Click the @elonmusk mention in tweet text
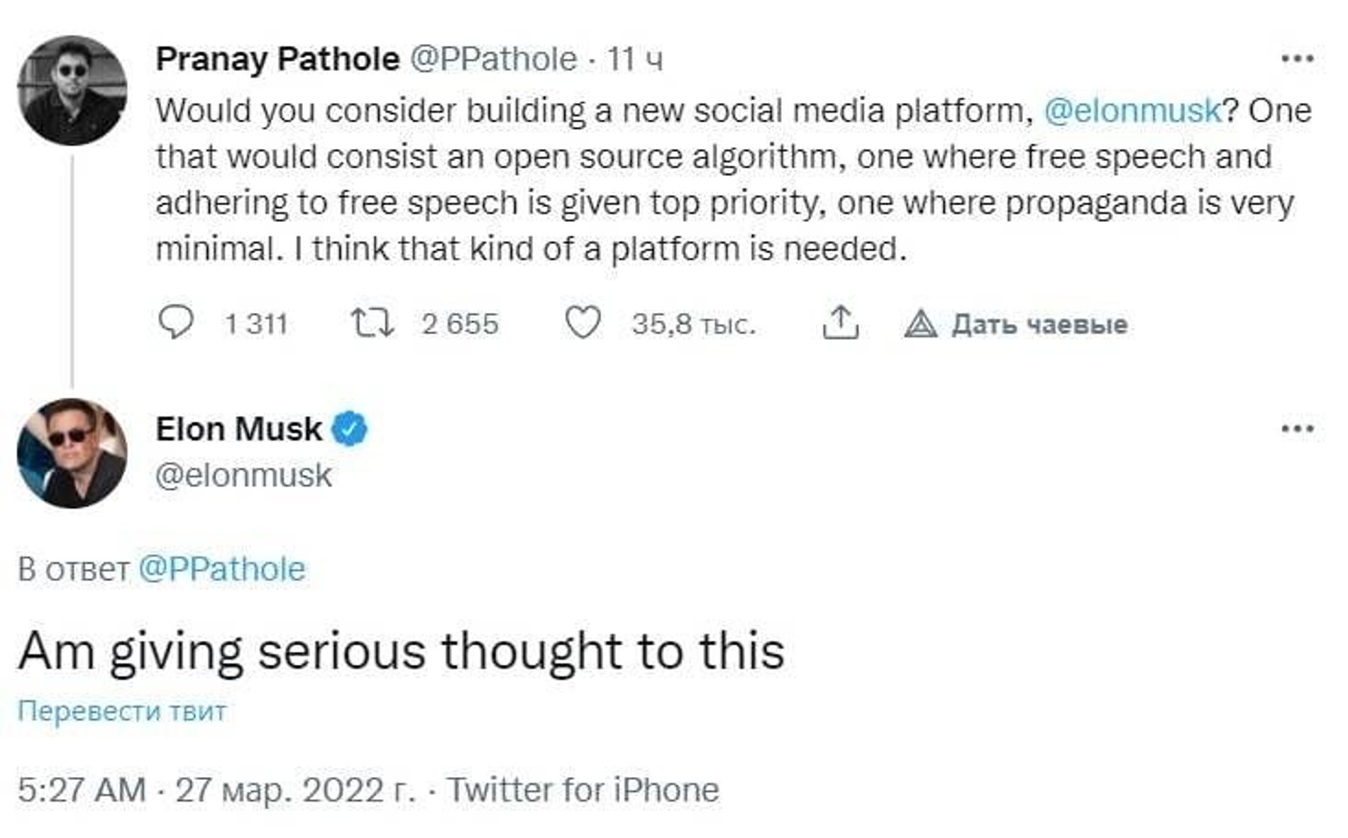The width and height of the screenshot is (1348, 838). [x=1132, y=111]
